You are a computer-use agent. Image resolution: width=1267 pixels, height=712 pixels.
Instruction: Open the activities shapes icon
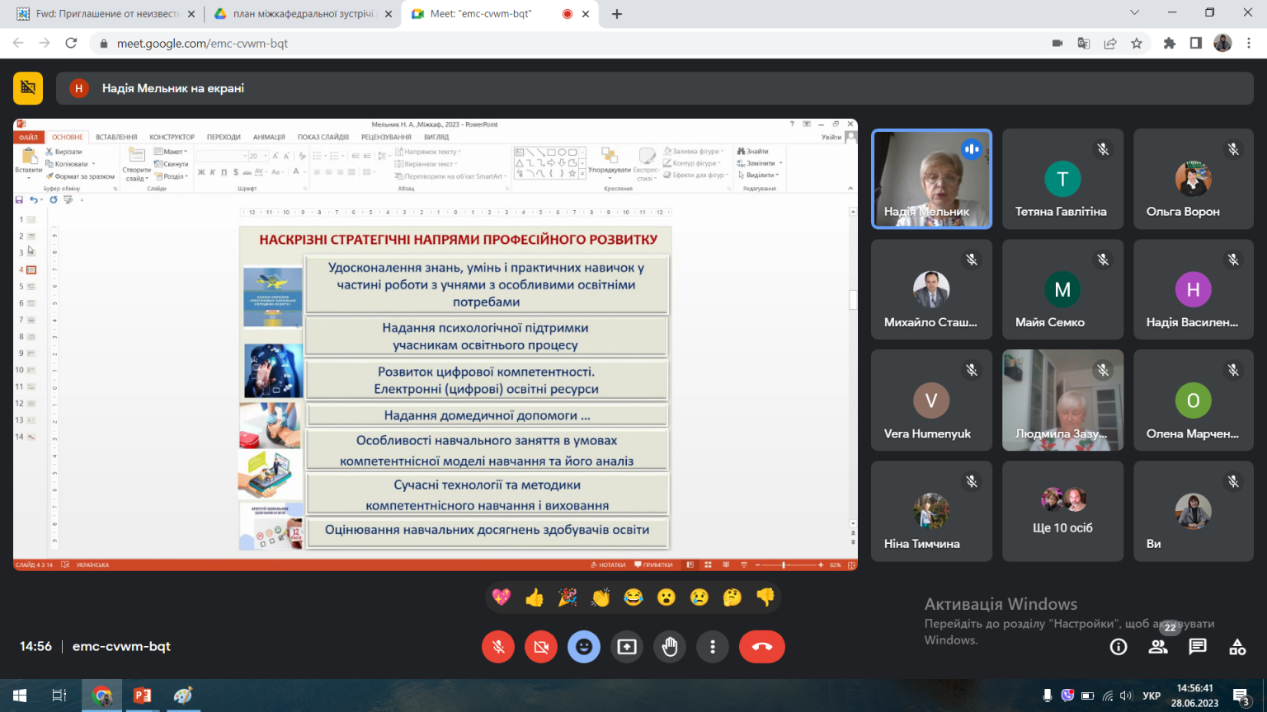pyautogui.click(x=1237, y=647)
